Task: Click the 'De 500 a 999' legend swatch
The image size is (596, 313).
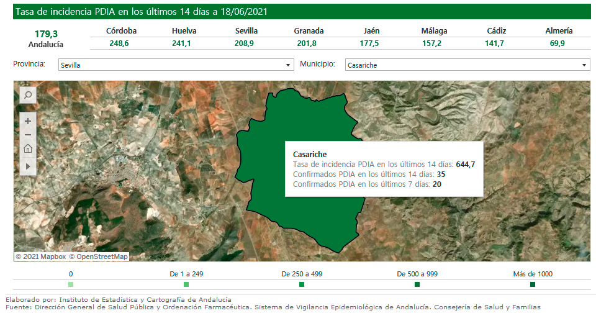Action: point(417,284)
